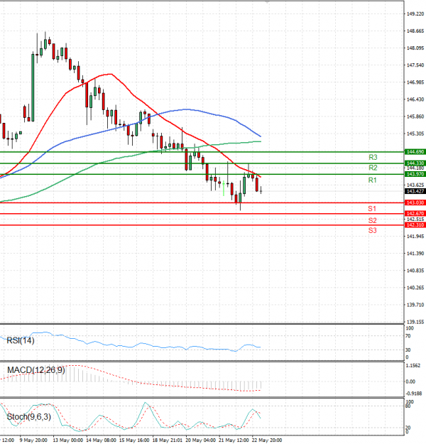Click the red 142.310 price tag
Viewport: 426px width, 444px height.
click(x=415, y=225)
